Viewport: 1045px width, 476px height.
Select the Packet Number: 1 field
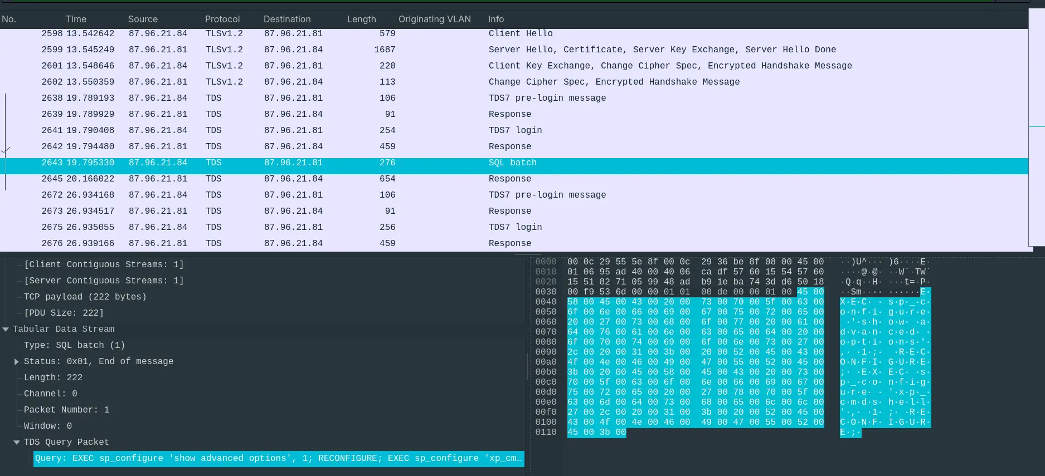66,410
